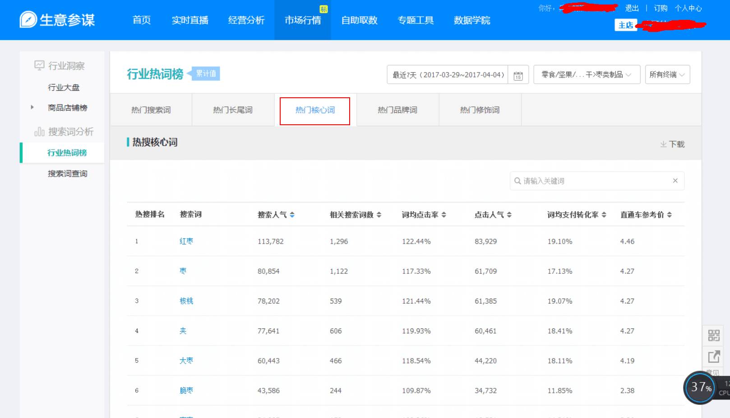
Task: Clear the keyword search box with × icon
Action: [x=675, y=181]
